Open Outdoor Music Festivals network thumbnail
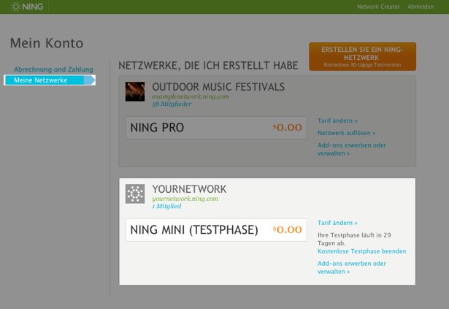The image size is (449, 309). (135, 91)
